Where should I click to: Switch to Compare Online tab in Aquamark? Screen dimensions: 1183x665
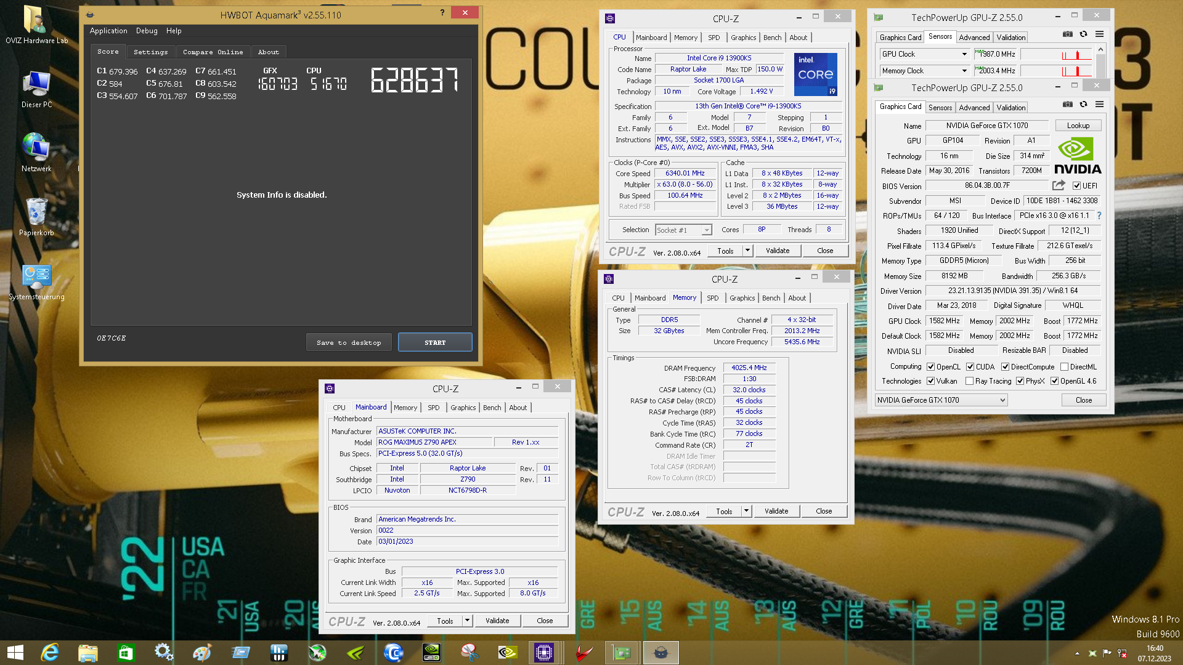[213, 52]
